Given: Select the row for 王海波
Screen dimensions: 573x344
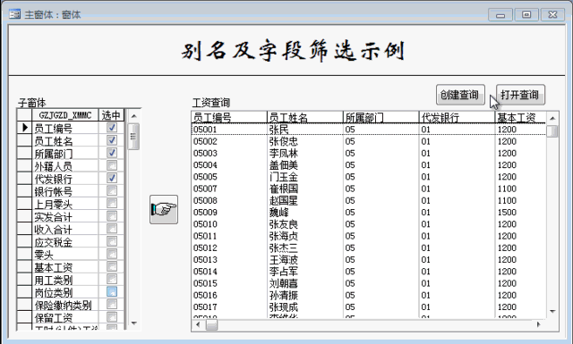Looking at the screenshot, I should click(x=369, y=260).
